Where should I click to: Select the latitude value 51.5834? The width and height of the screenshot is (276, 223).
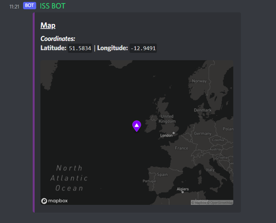[80, 48]
